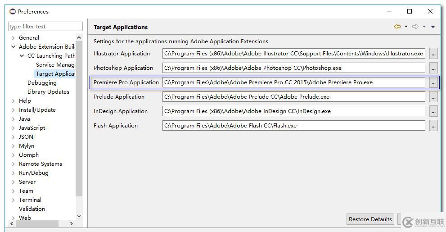This screenshot has width=446, height=232.
Task: Browse for the Illustrator Application path
Action: click(433, 54)
